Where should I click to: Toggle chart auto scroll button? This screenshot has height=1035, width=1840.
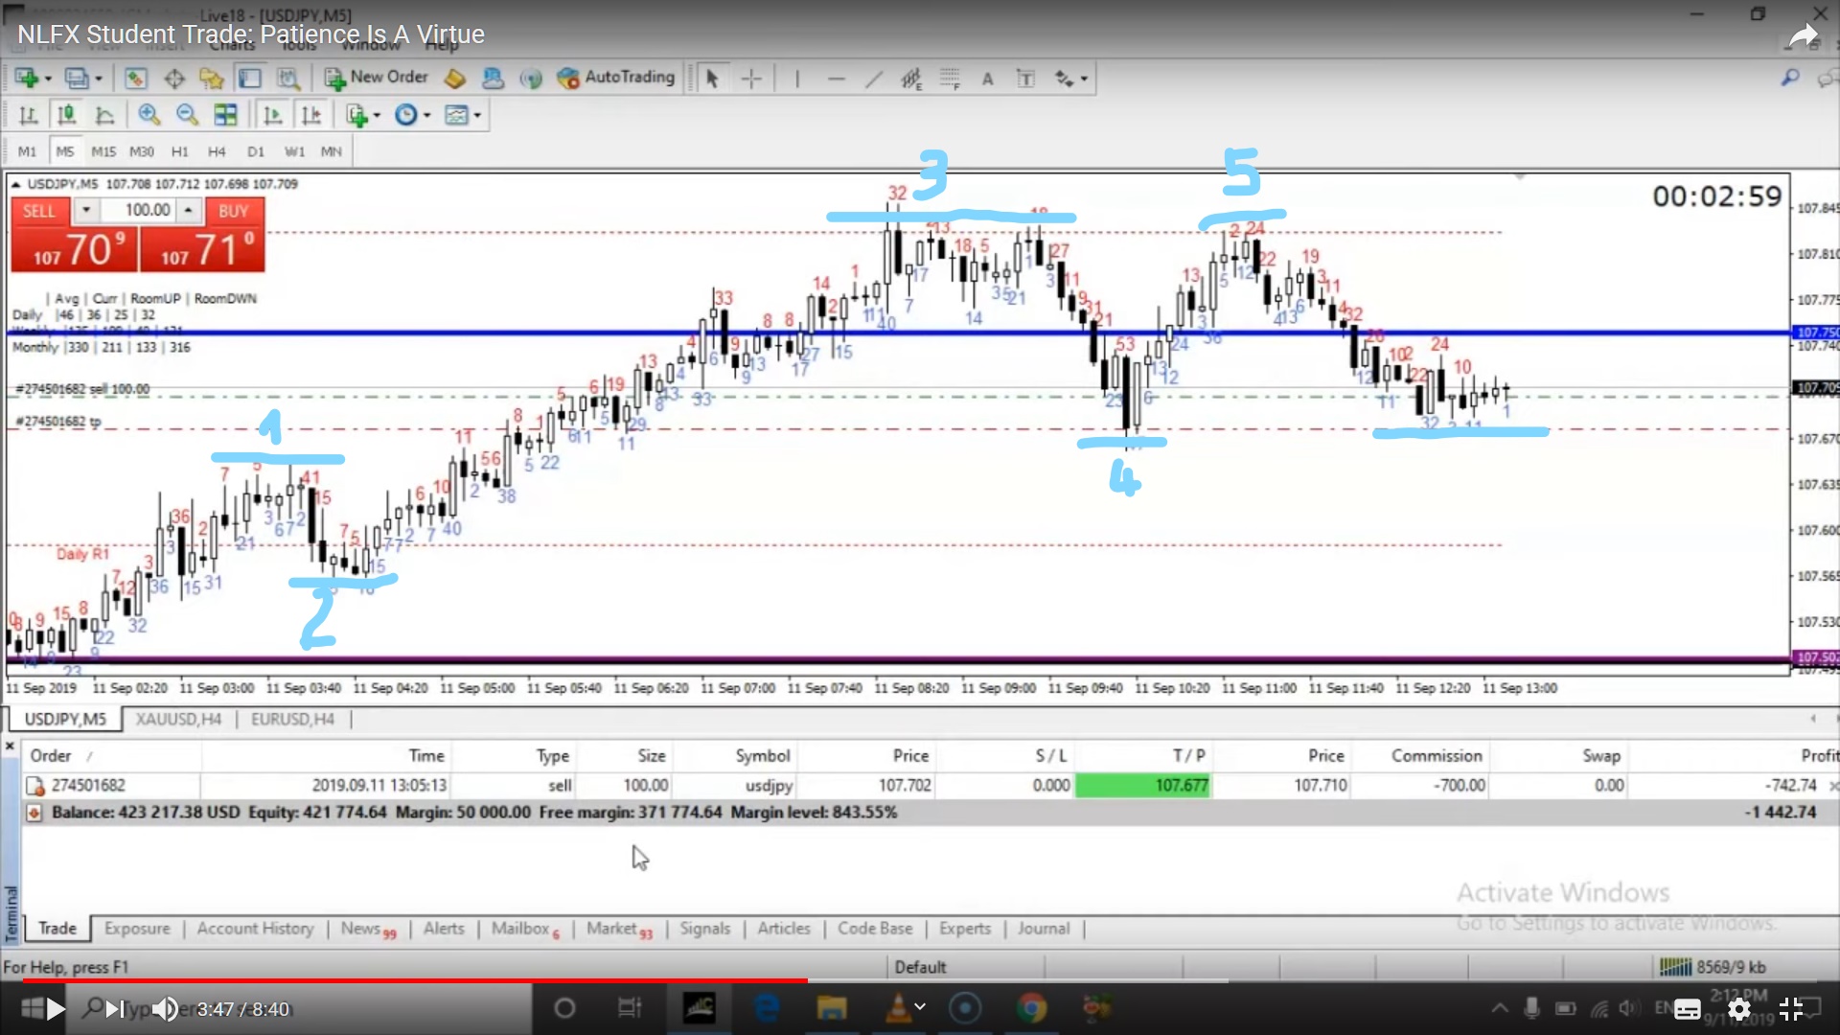272,115
